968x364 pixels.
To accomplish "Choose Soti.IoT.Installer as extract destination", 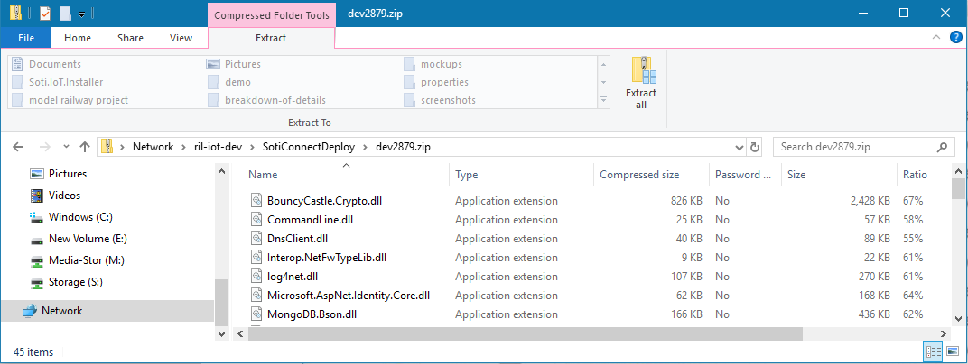I will click(65, 82).
